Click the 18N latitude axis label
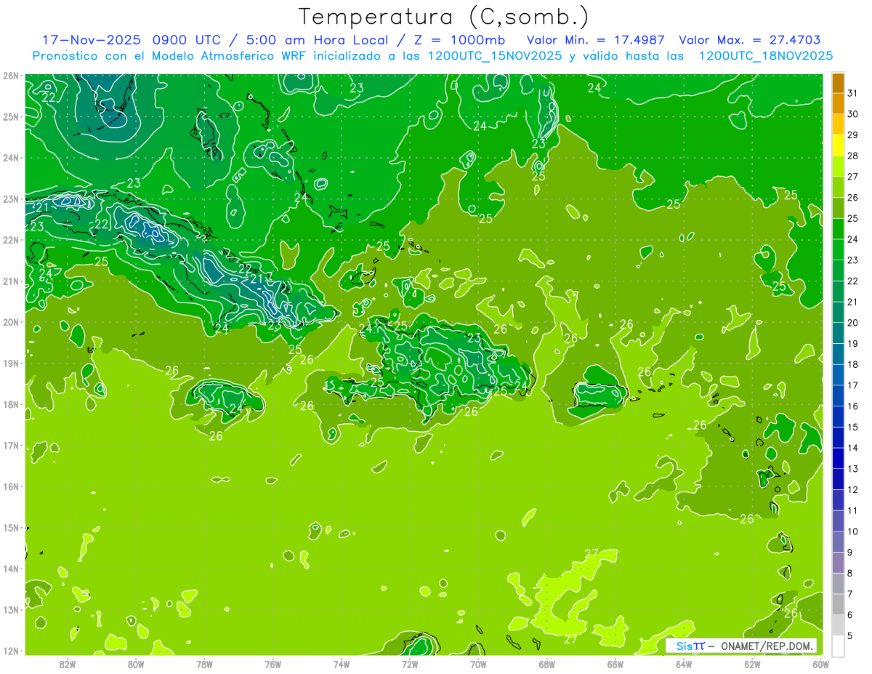The height and width of the screenshot is (674, 872). point(10,404)
